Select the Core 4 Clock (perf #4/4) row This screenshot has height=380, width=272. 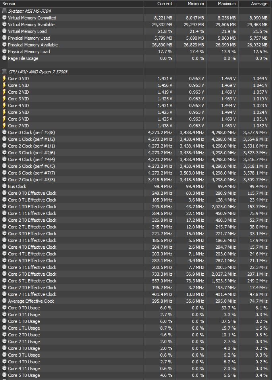coord(136,159)
